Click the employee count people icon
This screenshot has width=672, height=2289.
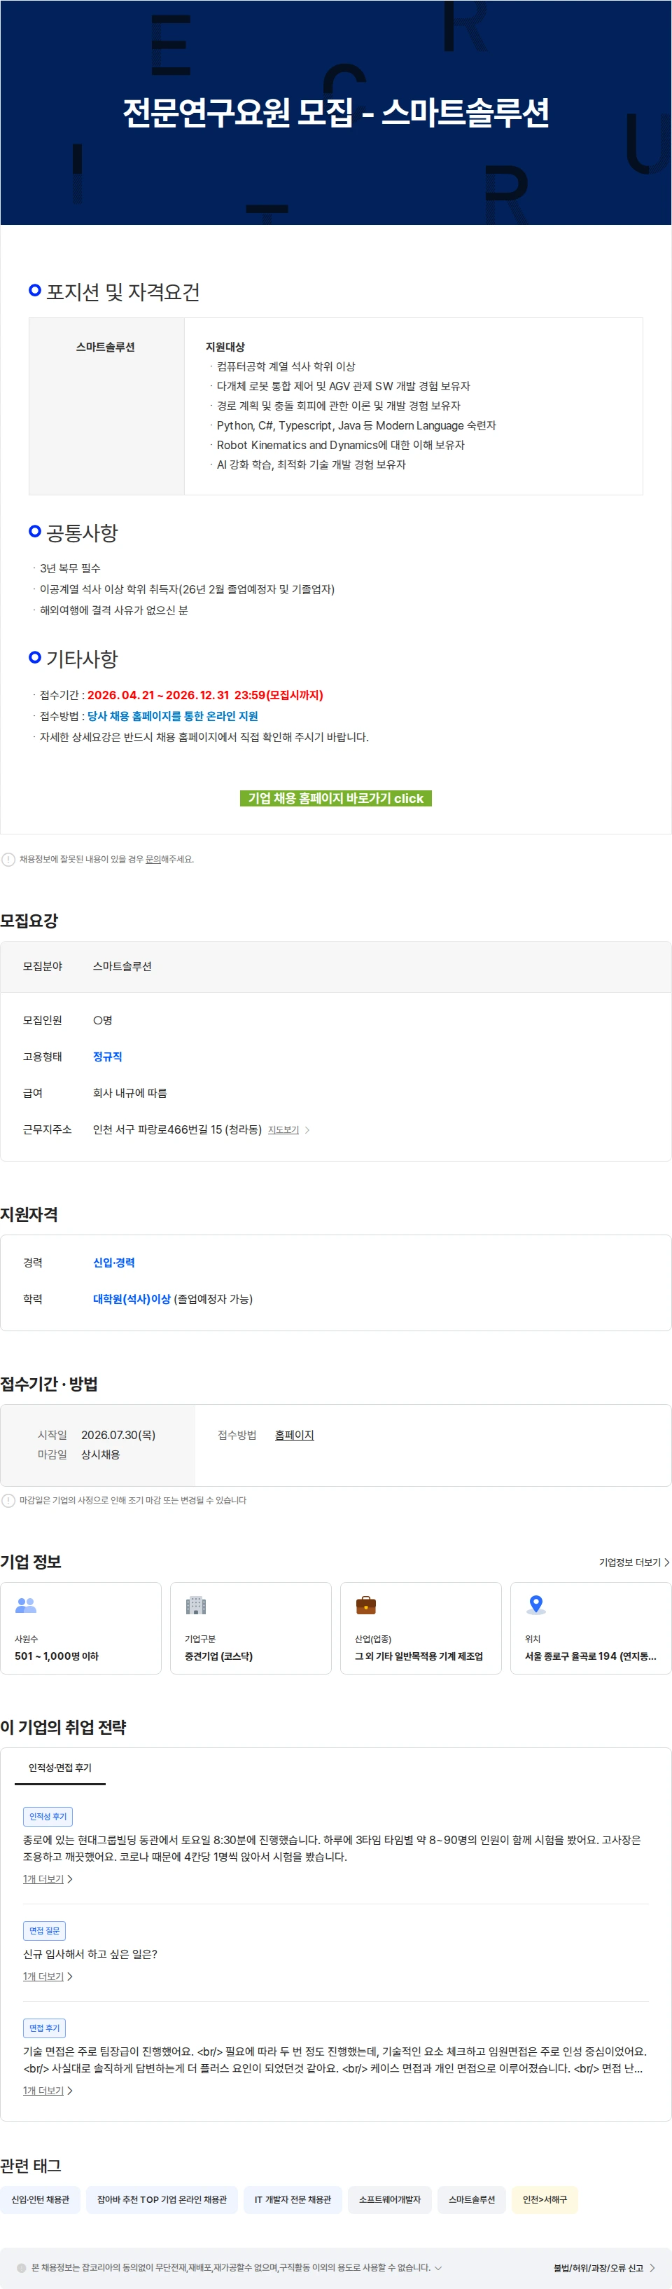click(x=26, y=1604)
